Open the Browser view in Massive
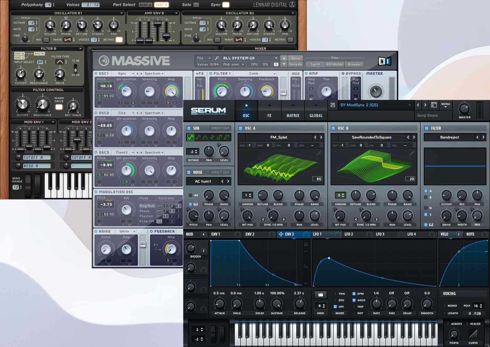Image resolution: width=490 pixels, height=347 pixels. tap(354, 65)
